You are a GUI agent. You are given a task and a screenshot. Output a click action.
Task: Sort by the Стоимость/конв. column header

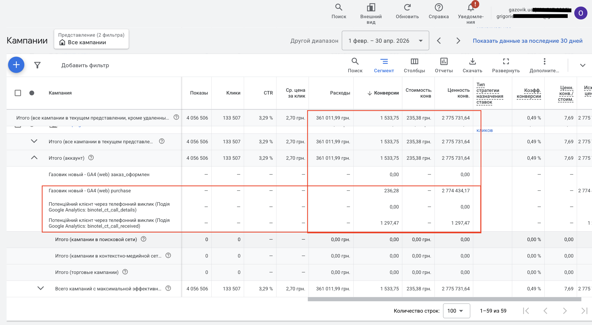418,93
